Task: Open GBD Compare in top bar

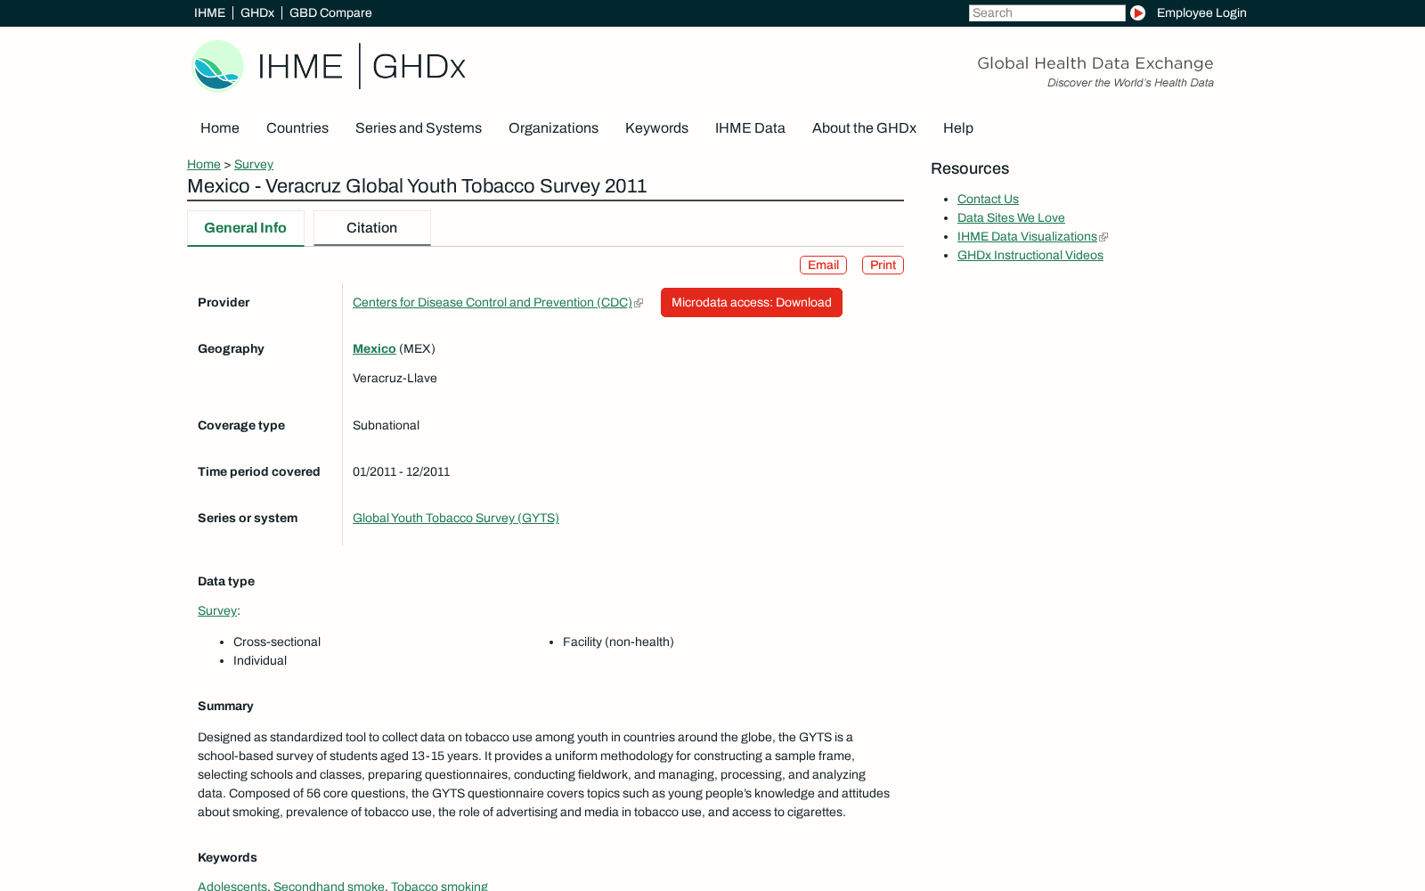Action: (330, 13)
